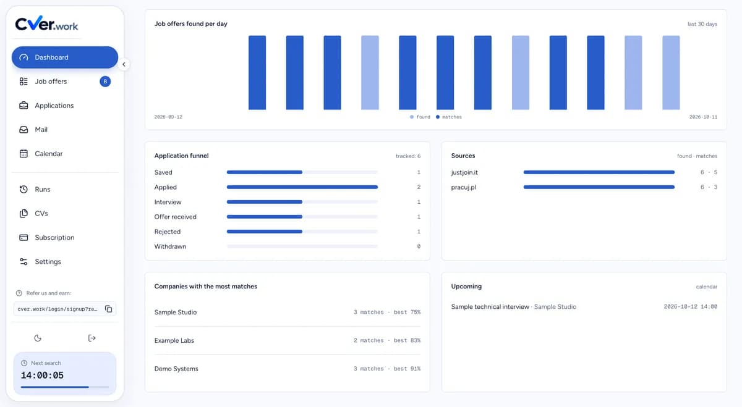
Task: Open the Calendar page from sidebar
Action: point(65,154)
